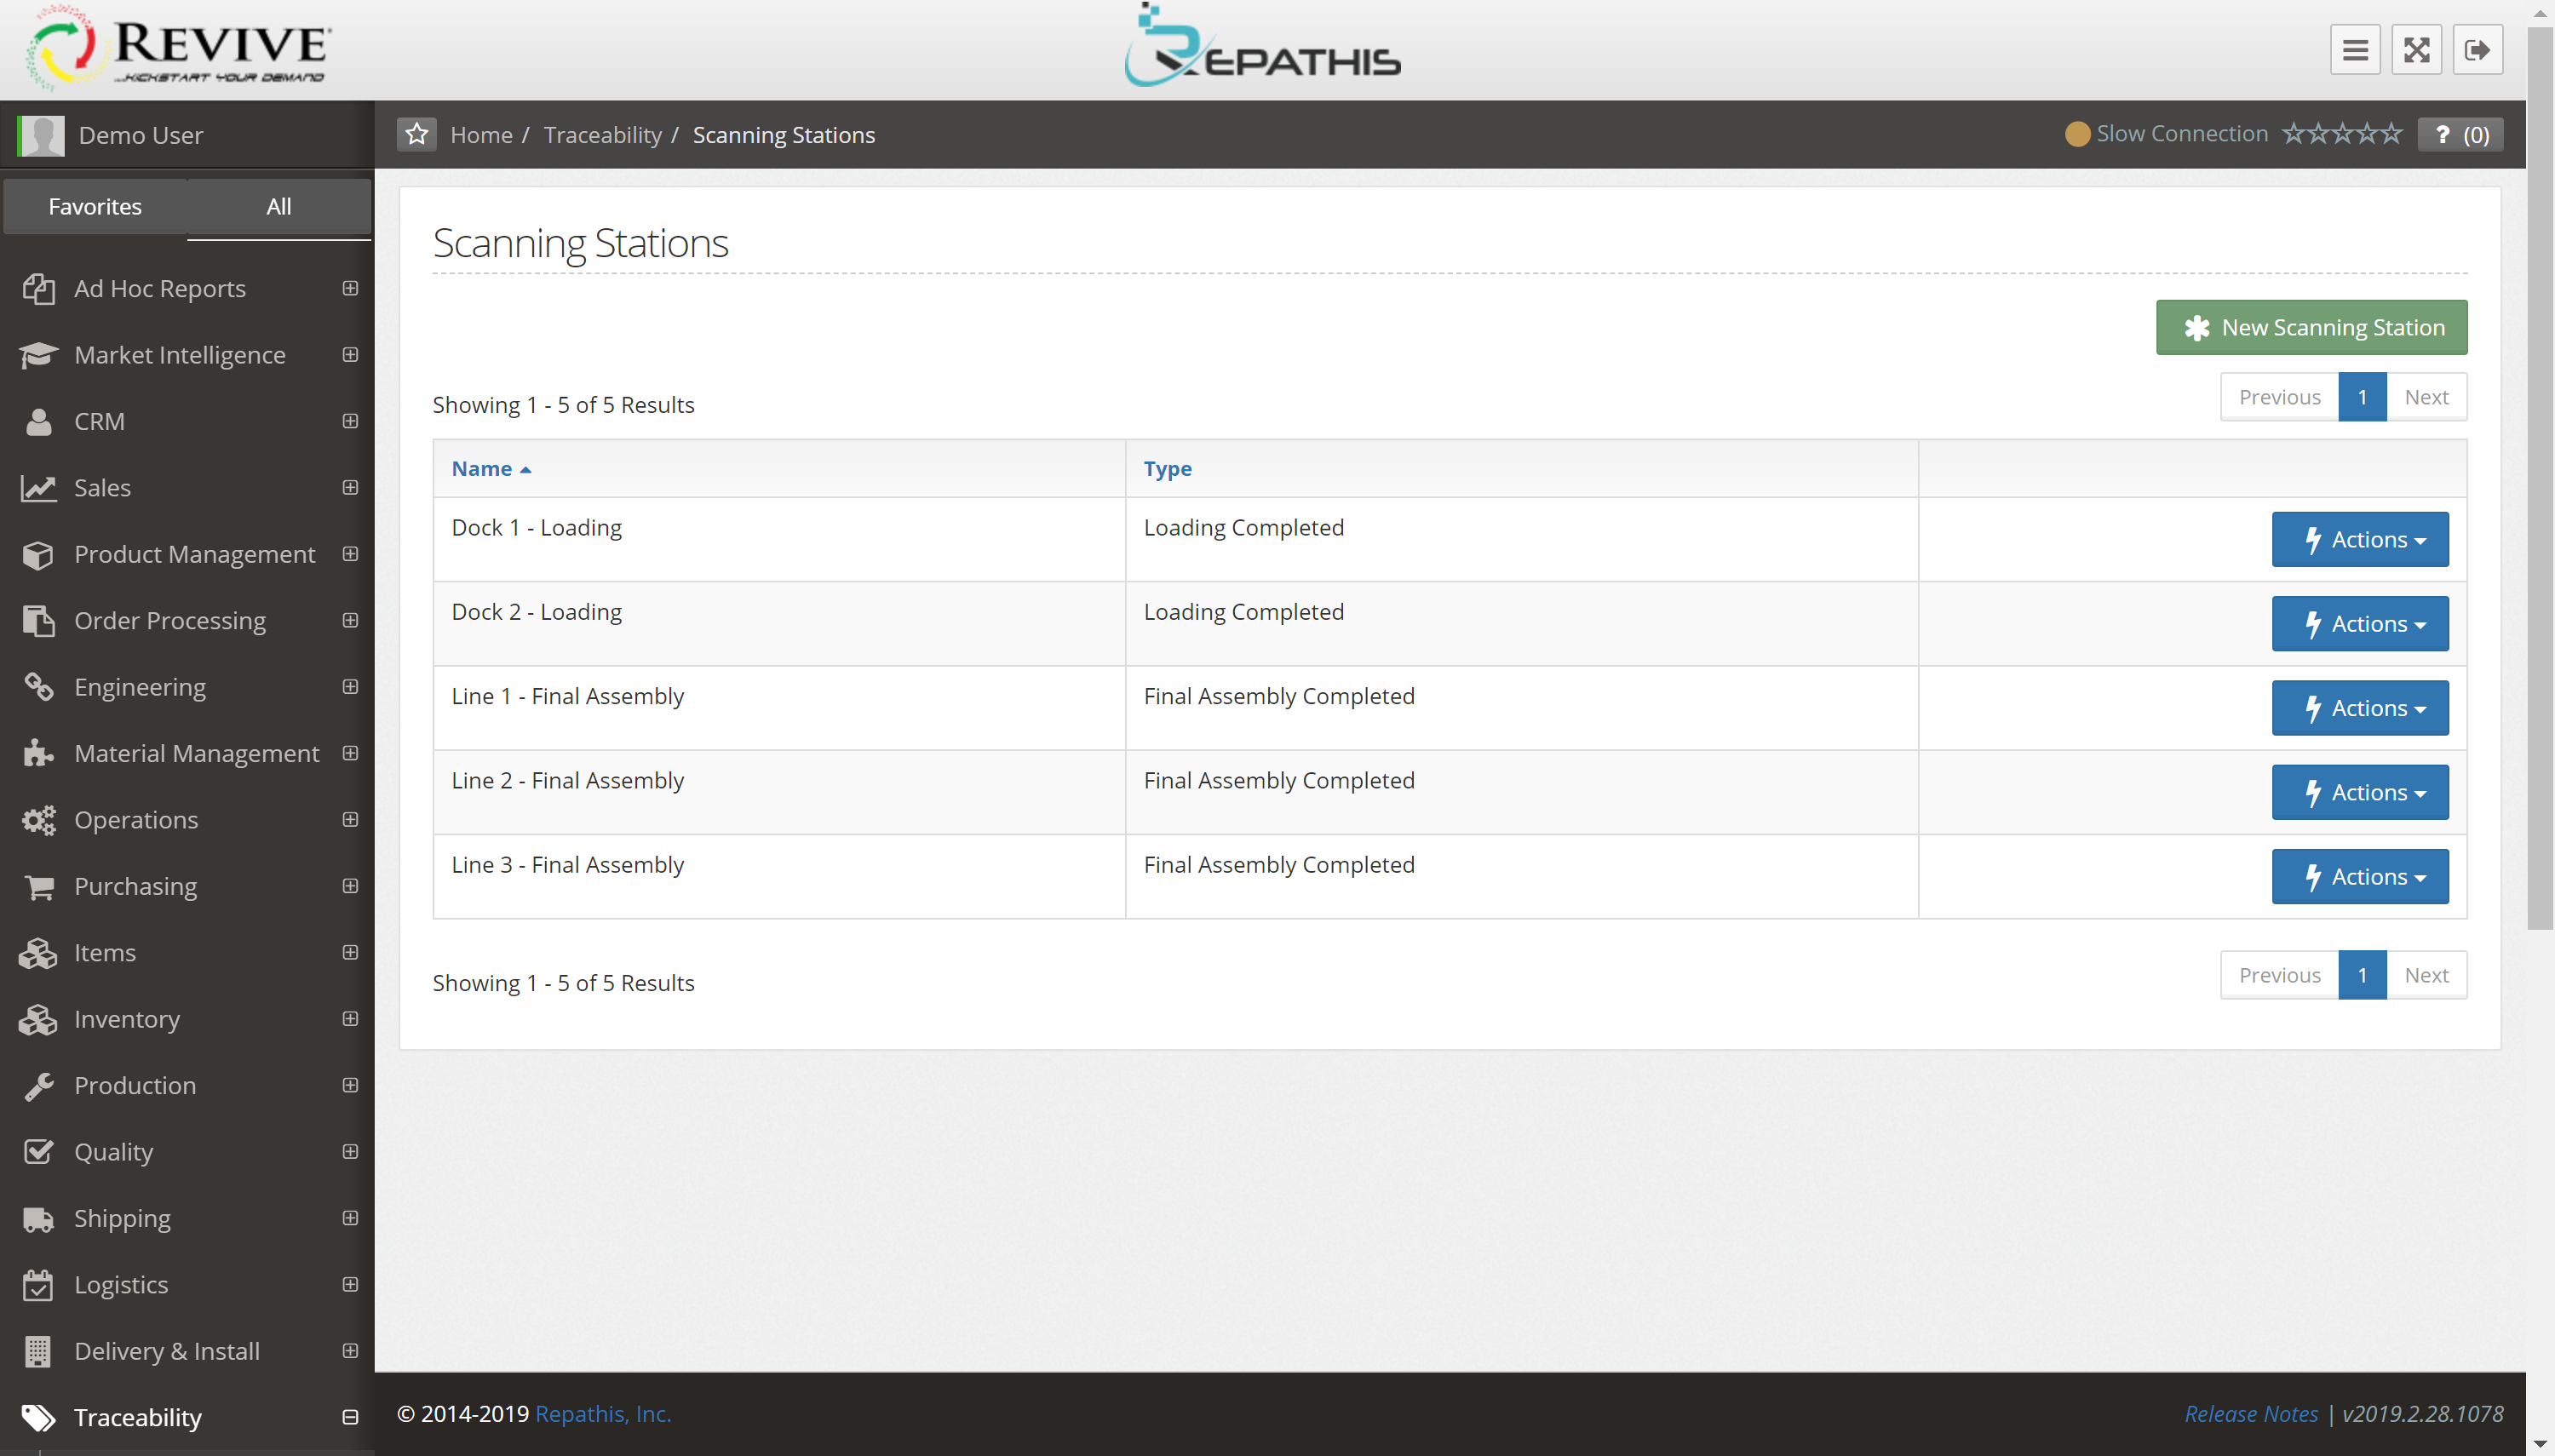This screenshot has height=1456, width=2555.
Task: Click the favorite star in breadcrumb bar
Action: click(x=417, y=134)
